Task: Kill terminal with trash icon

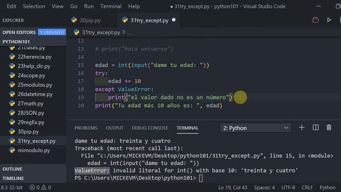Action: click(329, 127)
